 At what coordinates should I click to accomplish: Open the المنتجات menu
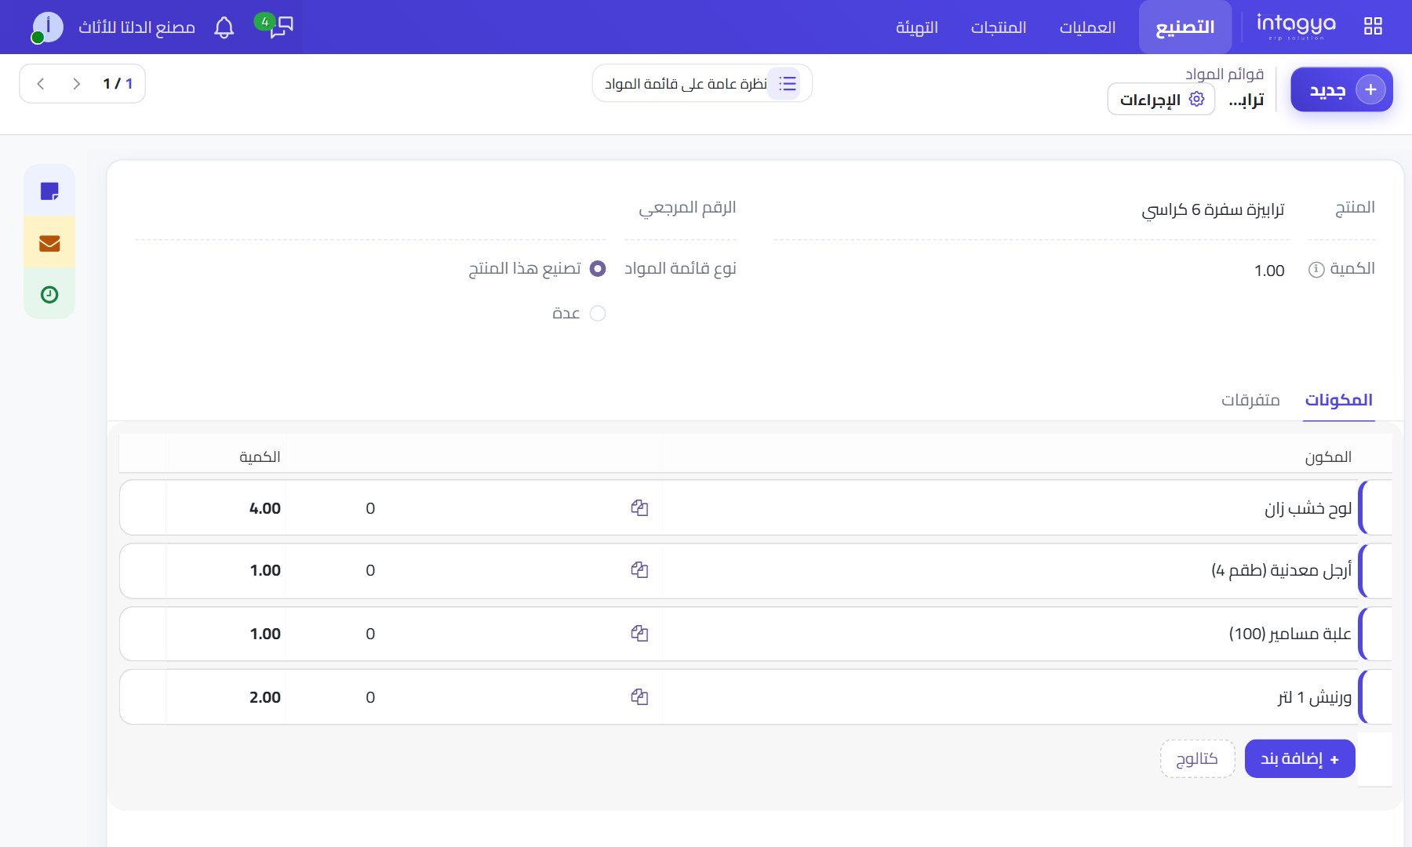coord(999,27)
